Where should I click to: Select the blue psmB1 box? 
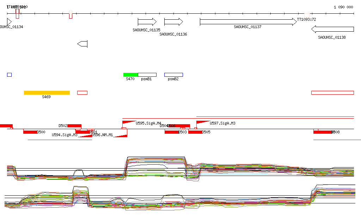pyautogui.click(x=147, y=75)
